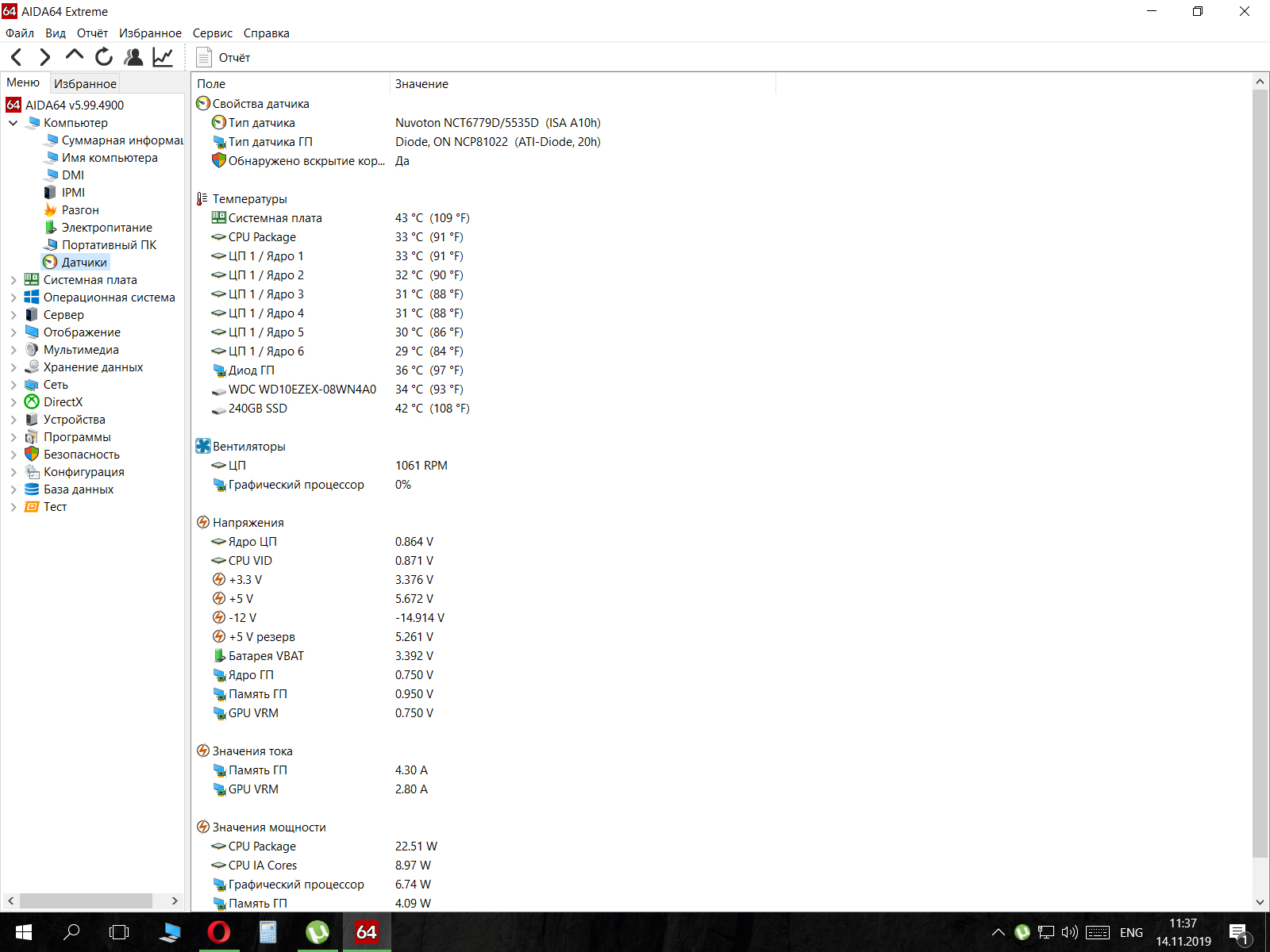This screenshot has height=952, width=1270.
Task: Open the Вид menu
Action: click(56, 33)
